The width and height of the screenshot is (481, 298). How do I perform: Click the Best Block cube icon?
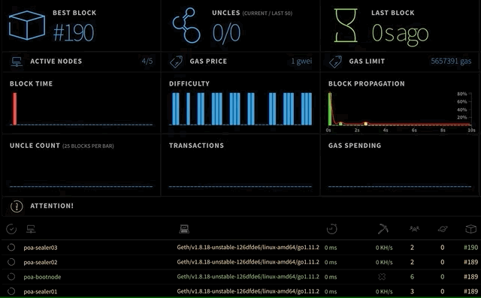(27, 25)
